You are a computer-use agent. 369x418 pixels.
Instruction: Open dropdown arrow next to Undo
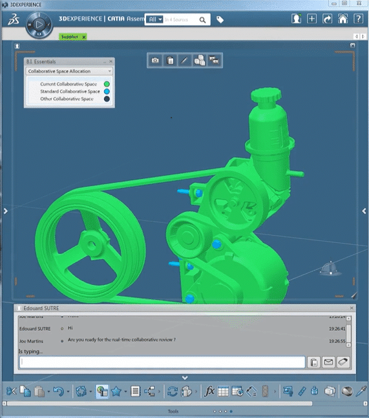pyautogui.click(x=68, y=392)
